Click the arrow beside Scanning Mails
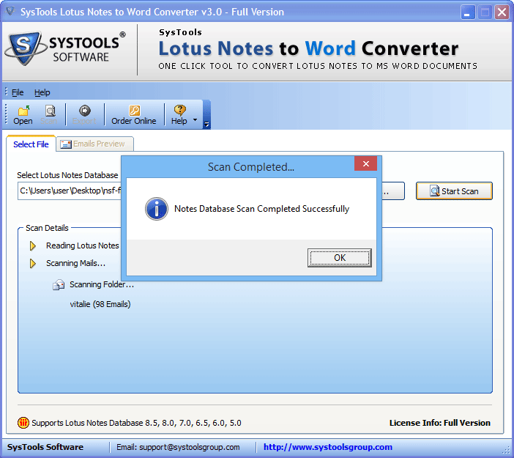The image size is (514, 458). [33, 264]
